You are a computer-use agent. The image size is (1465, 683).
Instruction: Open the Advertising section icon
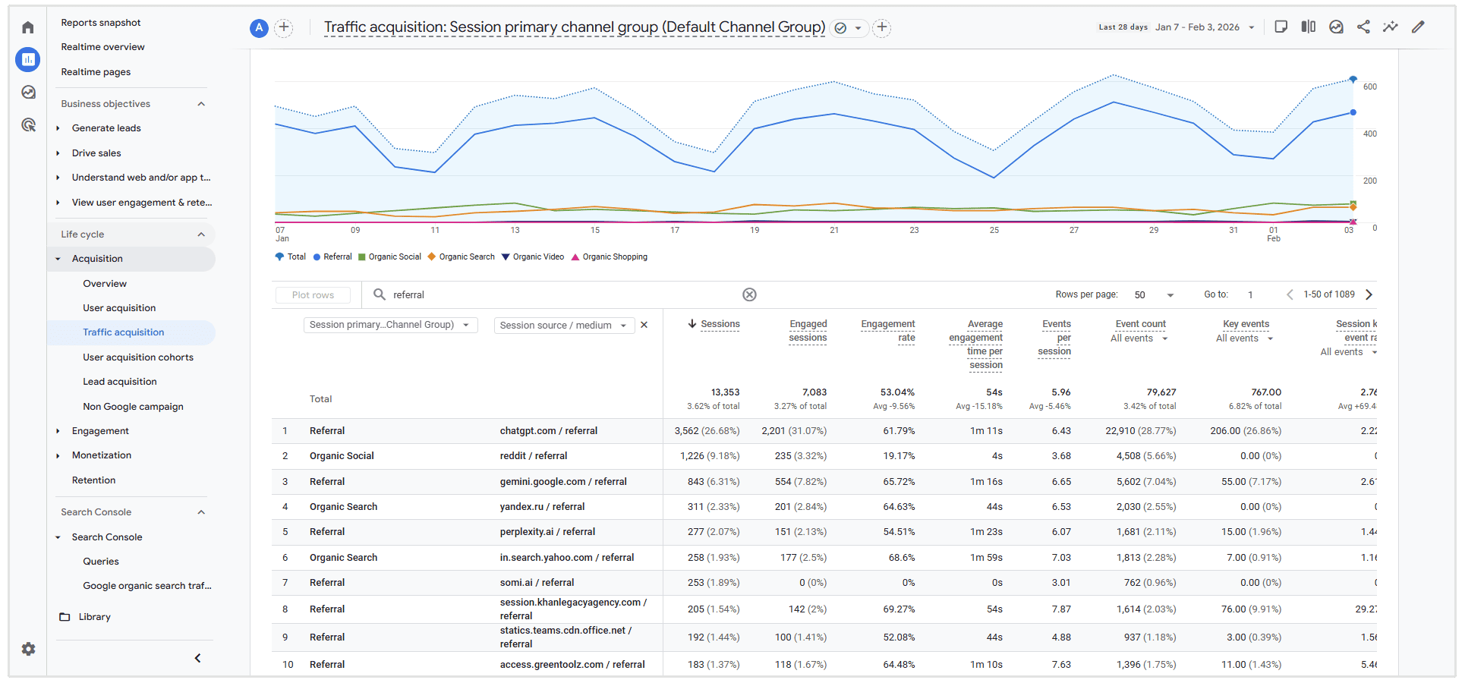[x=28, y=124]
